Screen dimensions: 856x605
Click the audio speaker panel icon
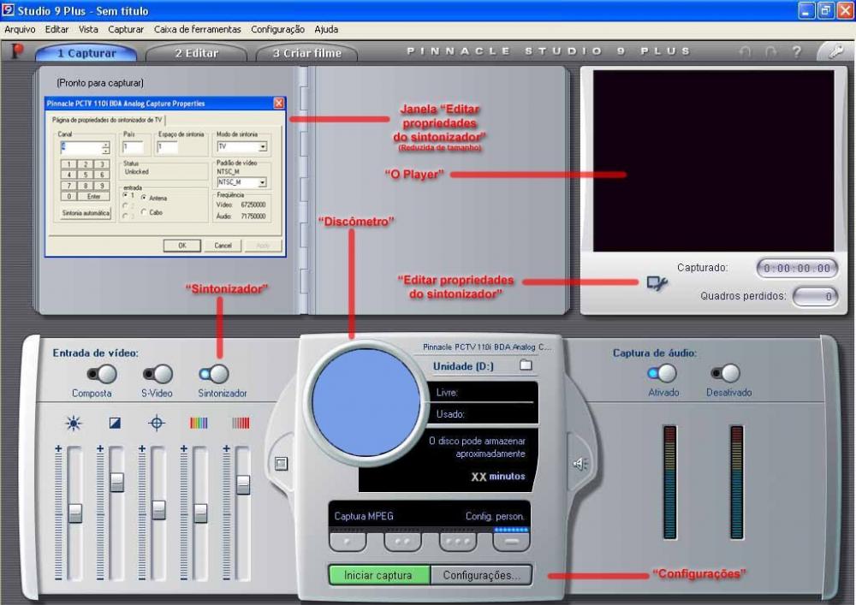pos(580,464)
